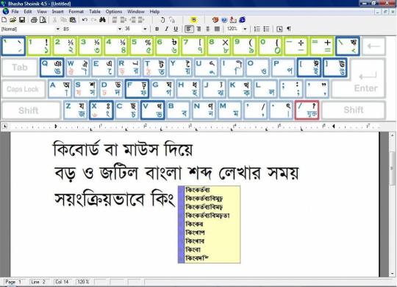Viewport: 397px width, 287px height.
Task: Click the document text 'কিবোর্ড বা মাউস দিয়ে'
Action: [x=123, y=149]
